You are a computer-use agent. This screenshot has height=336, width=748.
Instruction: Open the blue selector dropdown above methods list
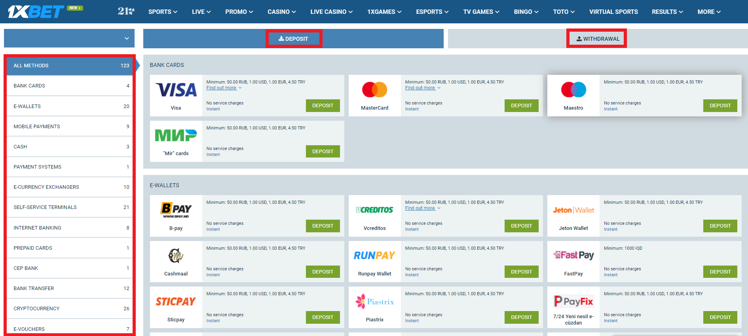click(69, 38)
